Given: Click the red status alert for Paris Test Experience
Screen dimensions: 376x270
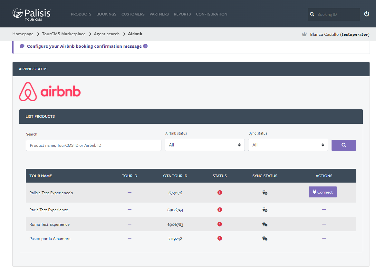Looking at the screenshot, I should 220,210.
